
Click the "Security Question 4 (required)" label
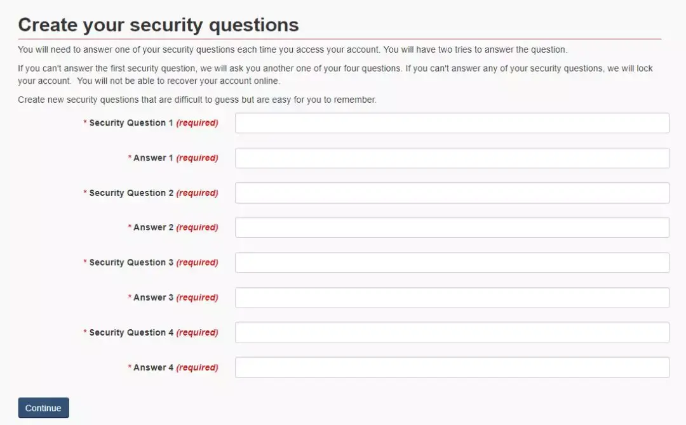point(151,332)
